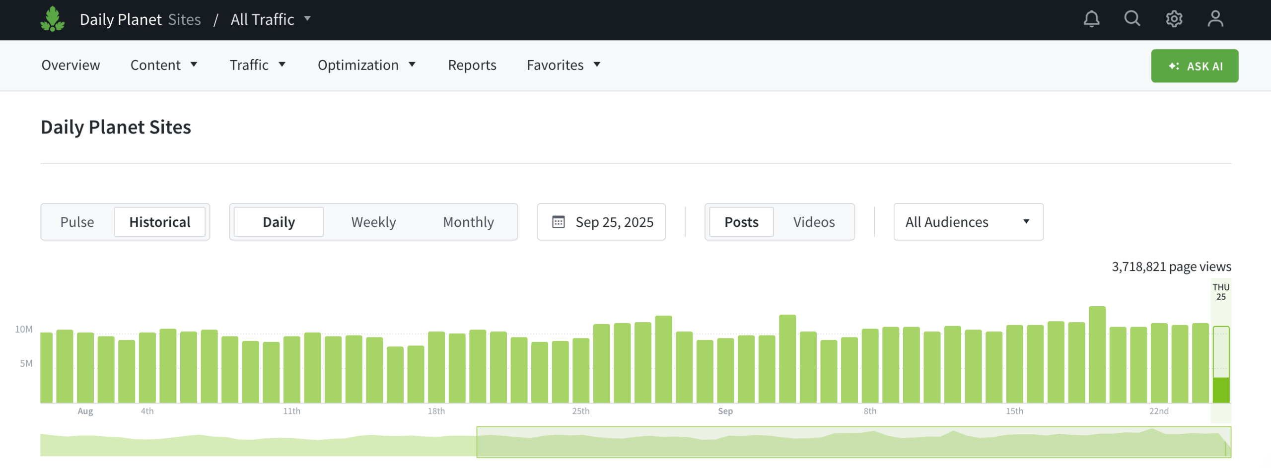1271x468 pixels.
Task: Open the All Audiences dropdown
Action: point(968,222)
